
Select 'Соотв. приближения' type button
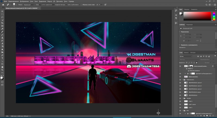click(73, 5)
